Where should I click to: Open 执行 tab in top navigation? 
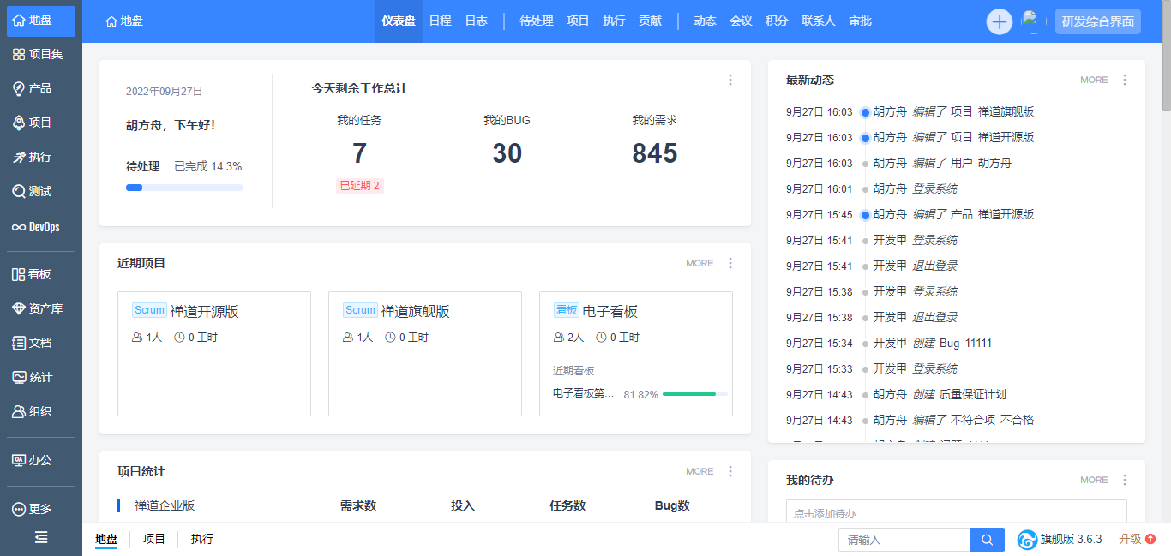614,21
